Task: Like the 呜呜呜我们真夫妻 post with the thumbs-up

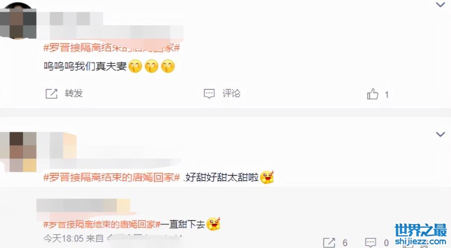Action: coord(373,94)
